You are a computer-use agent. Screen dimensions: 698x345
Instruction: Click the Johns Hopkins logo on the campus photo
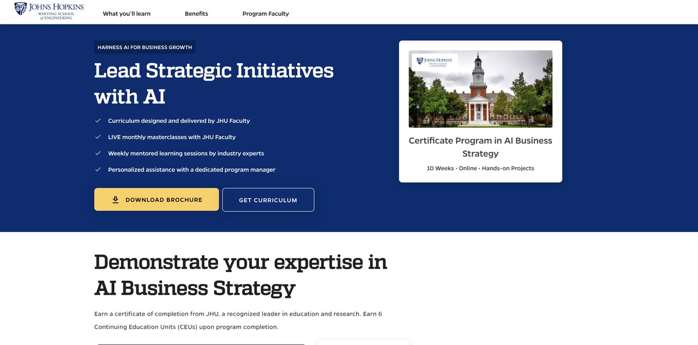435,61
